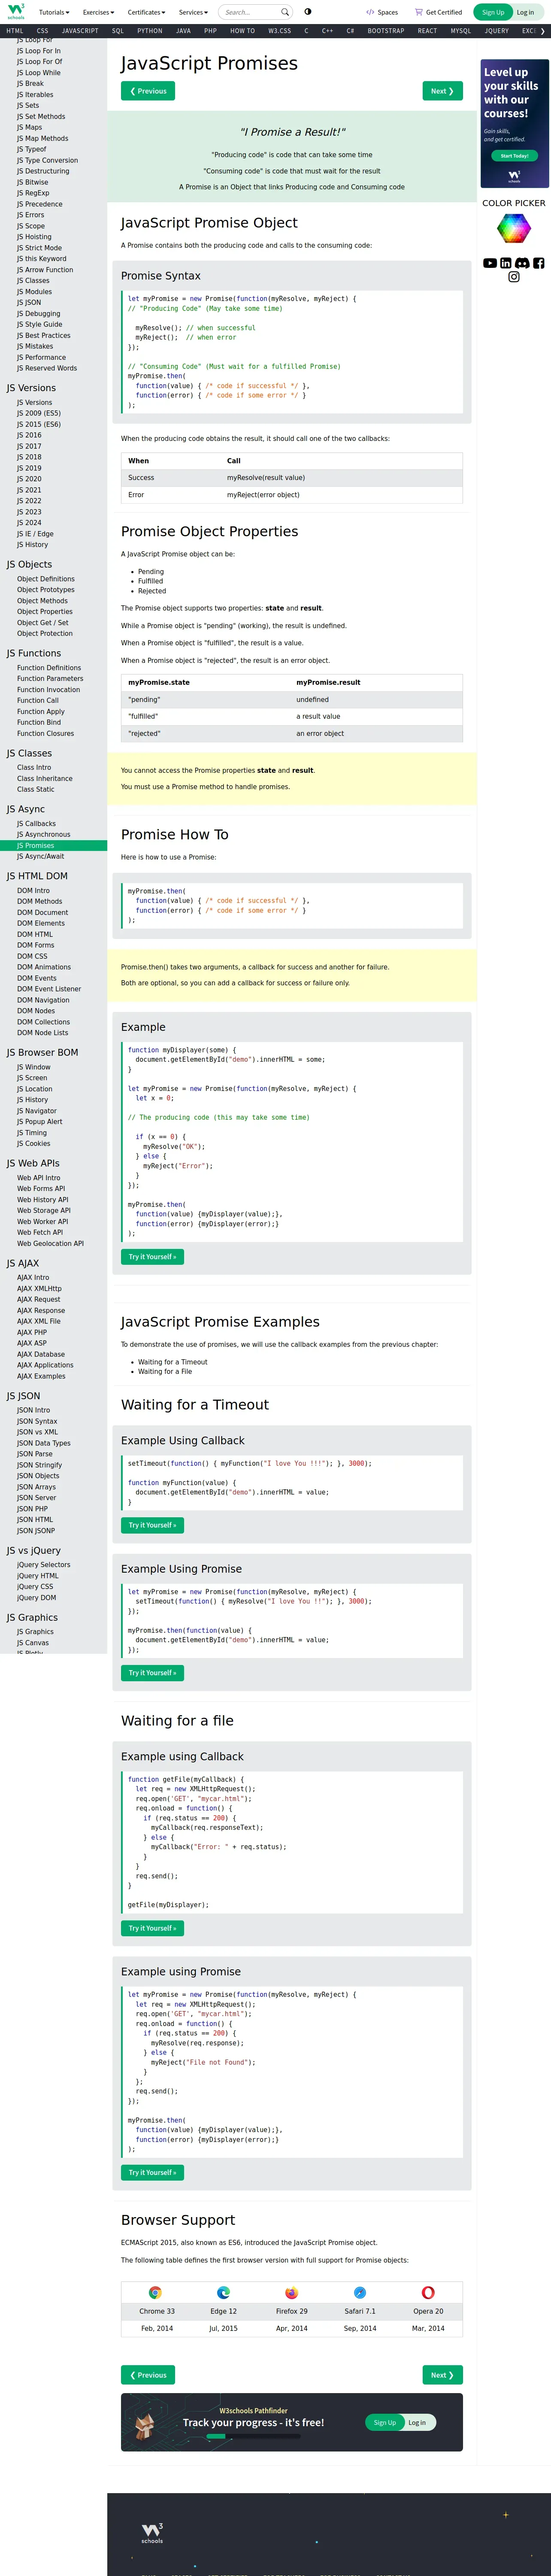Switch to JAVASCRIPT topic tab
Viewport: 551px width, 2576px height.
click(x=80, y=31)
